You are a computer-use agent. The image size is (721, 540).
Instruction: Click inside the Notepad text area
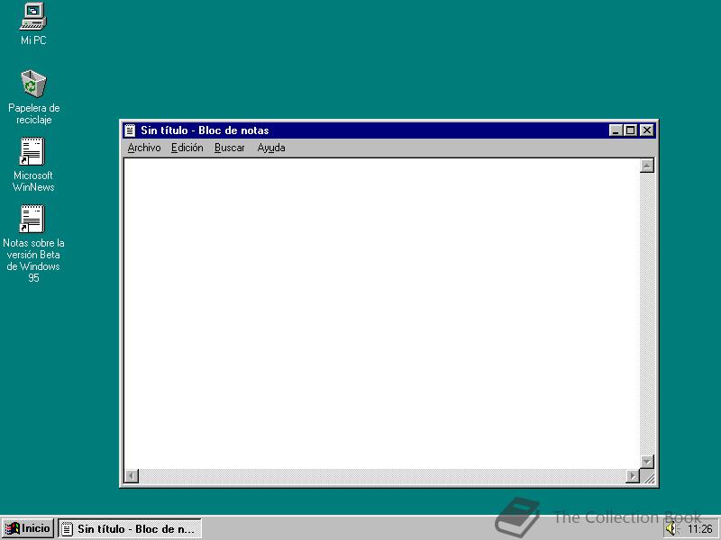click(381, 313)
